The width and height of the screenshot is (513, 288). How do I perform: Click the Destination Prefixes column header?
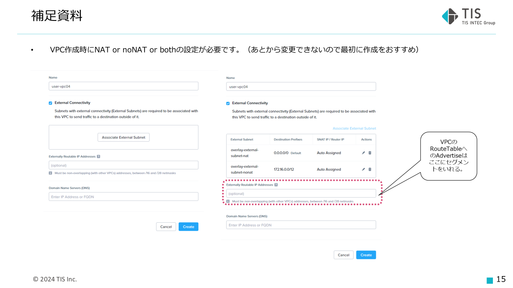click(288, 140)
